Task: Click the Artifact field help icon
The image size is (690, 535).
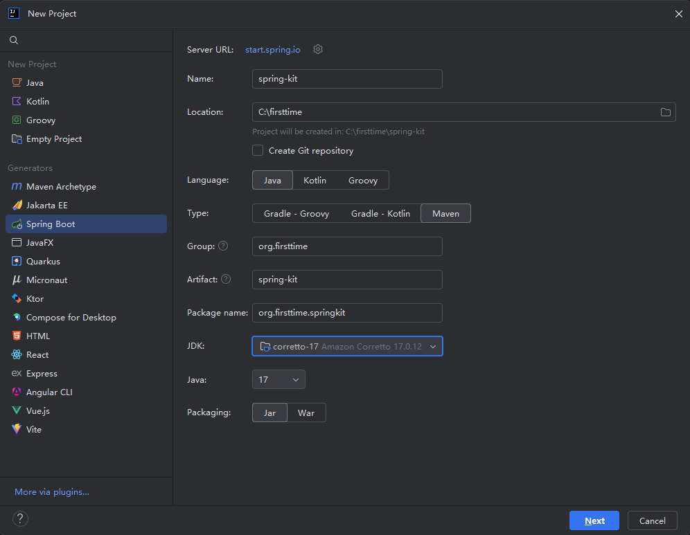Action: click(226, 279)
